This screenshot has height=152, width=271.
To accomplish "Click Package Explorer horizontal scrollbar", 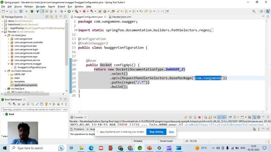I will (27, 94).
